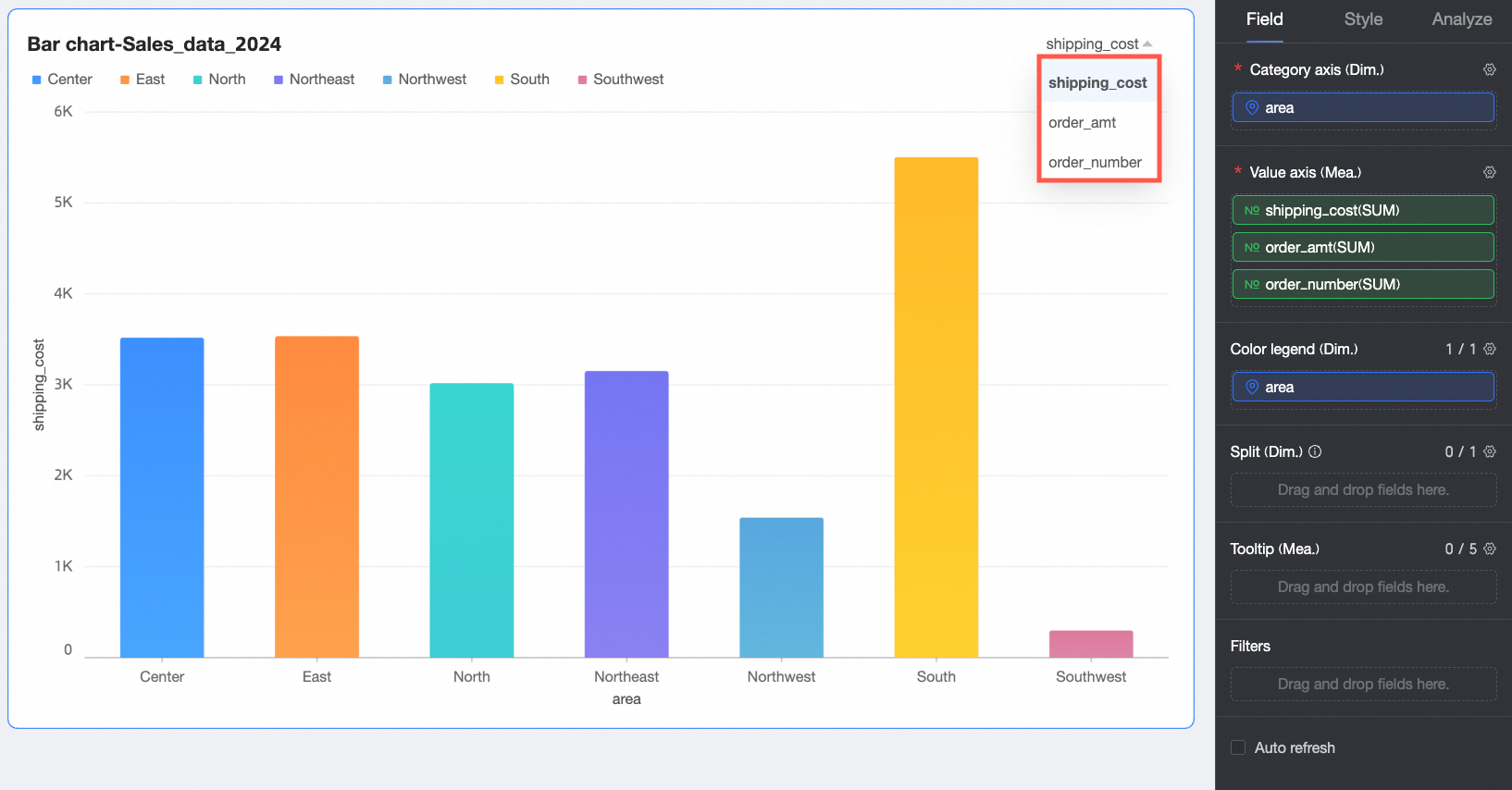Toggle Southwest series in chart legend

tap(621, 80)
